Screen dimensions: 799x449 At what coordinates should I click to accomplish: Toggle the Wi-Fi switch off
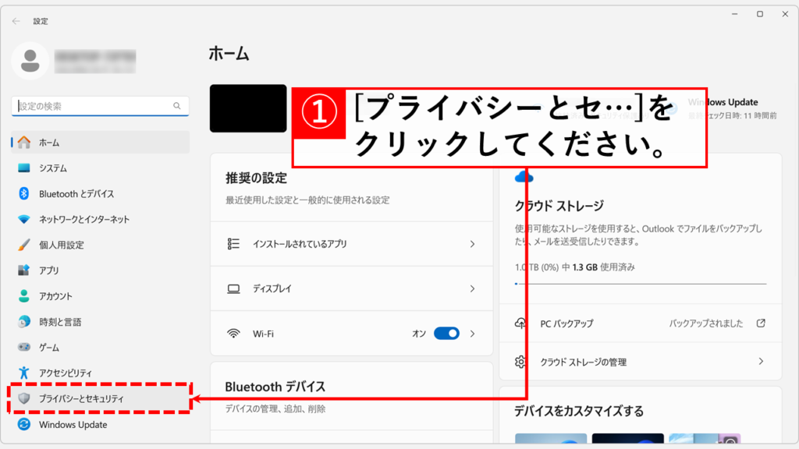tap(446, 334)
